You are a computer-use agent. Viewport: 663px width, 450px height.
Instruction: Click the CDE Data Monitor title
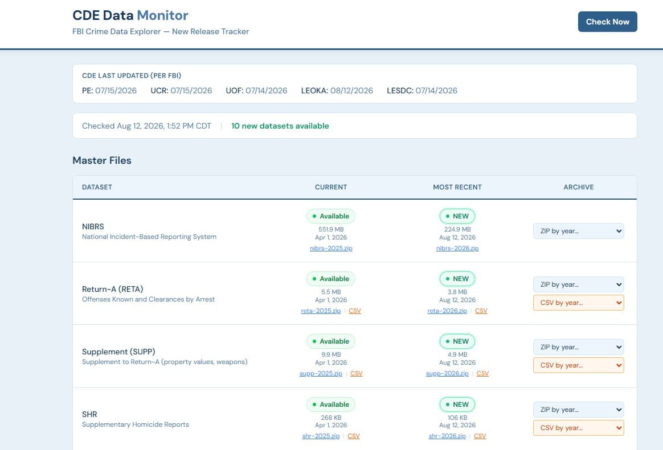click(x=130, y=15)
